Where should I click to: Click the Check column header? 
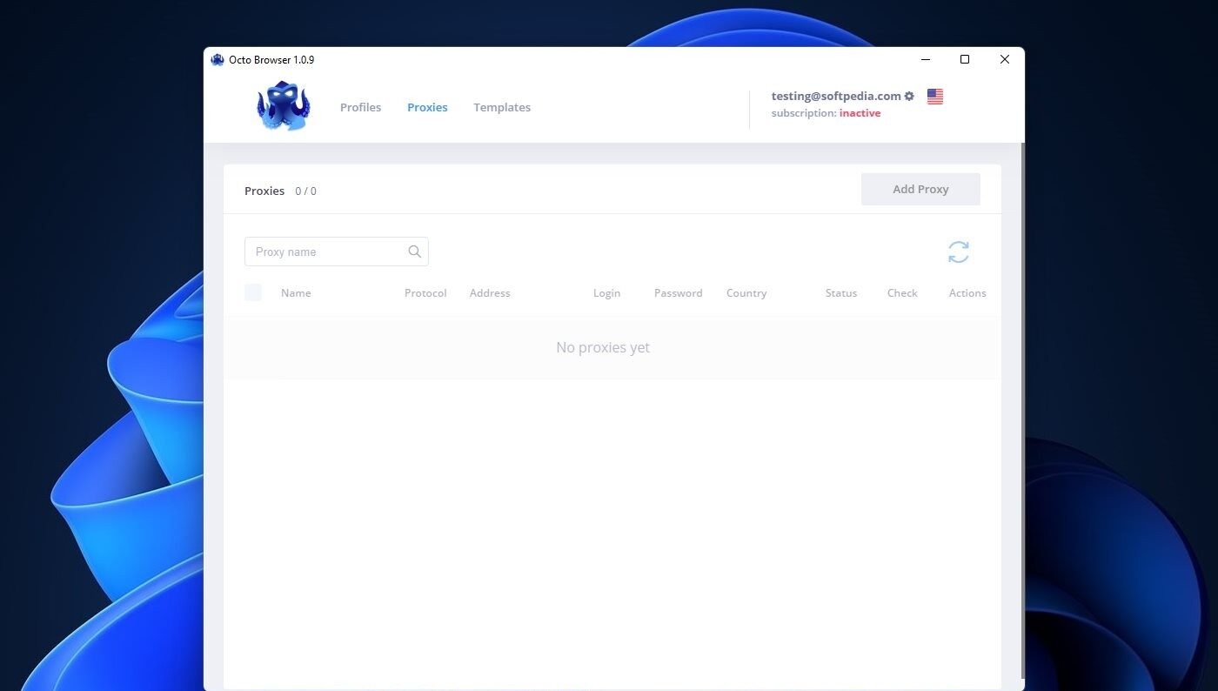pos(902,293)
